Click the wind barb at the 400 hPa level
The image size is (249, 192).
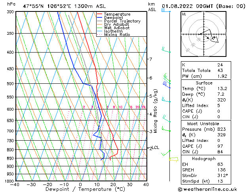(166, 50)
